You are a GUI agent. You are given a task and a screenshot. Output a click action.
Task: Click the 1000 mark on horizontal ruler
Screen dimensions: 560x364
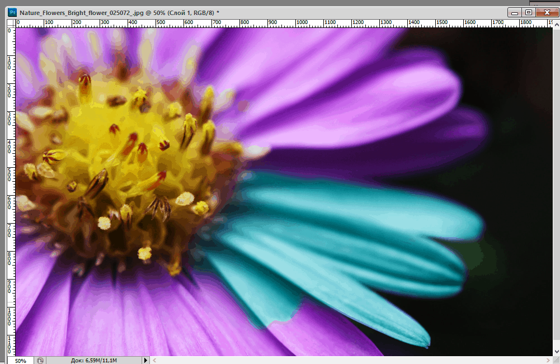(302, 23)
